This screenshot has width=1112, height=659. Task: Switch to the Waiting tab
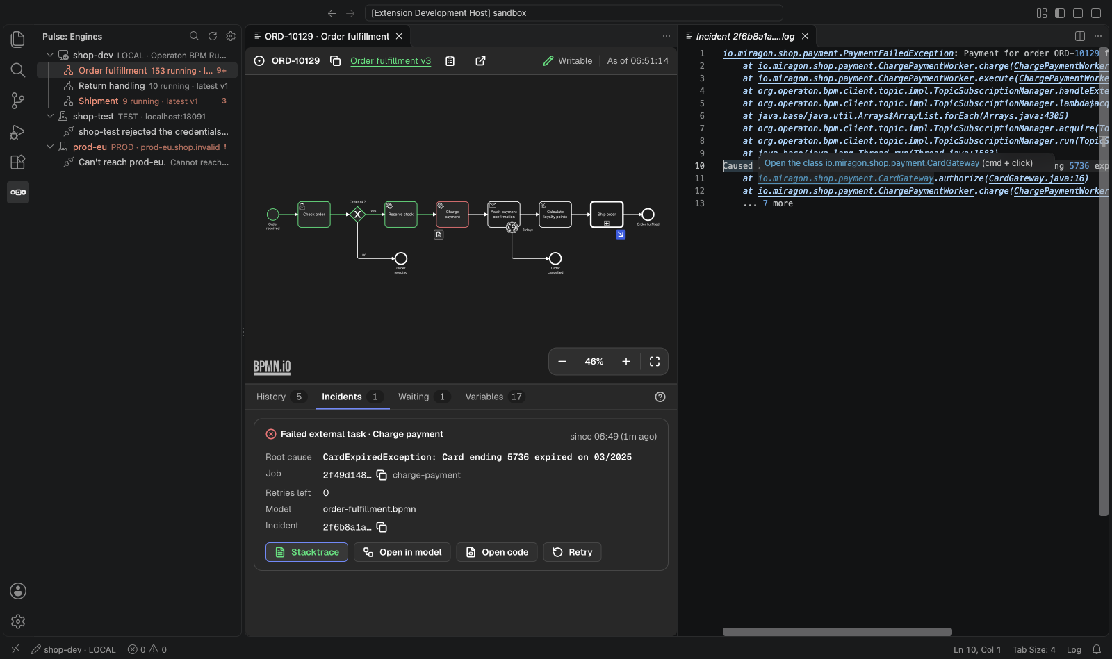[424, 397]
